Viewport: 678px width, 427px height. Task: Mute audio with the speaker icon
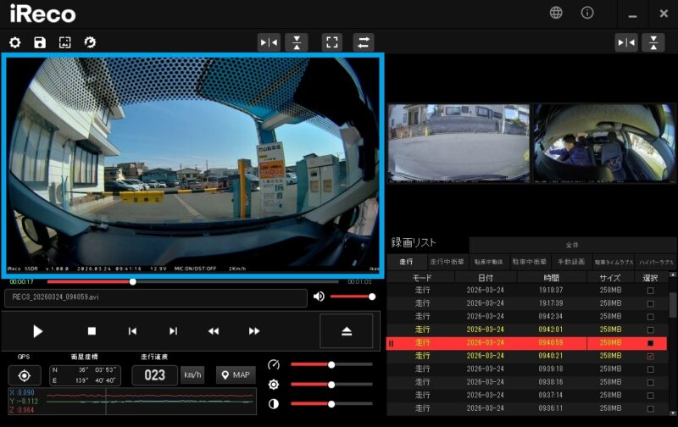point(319,297)
